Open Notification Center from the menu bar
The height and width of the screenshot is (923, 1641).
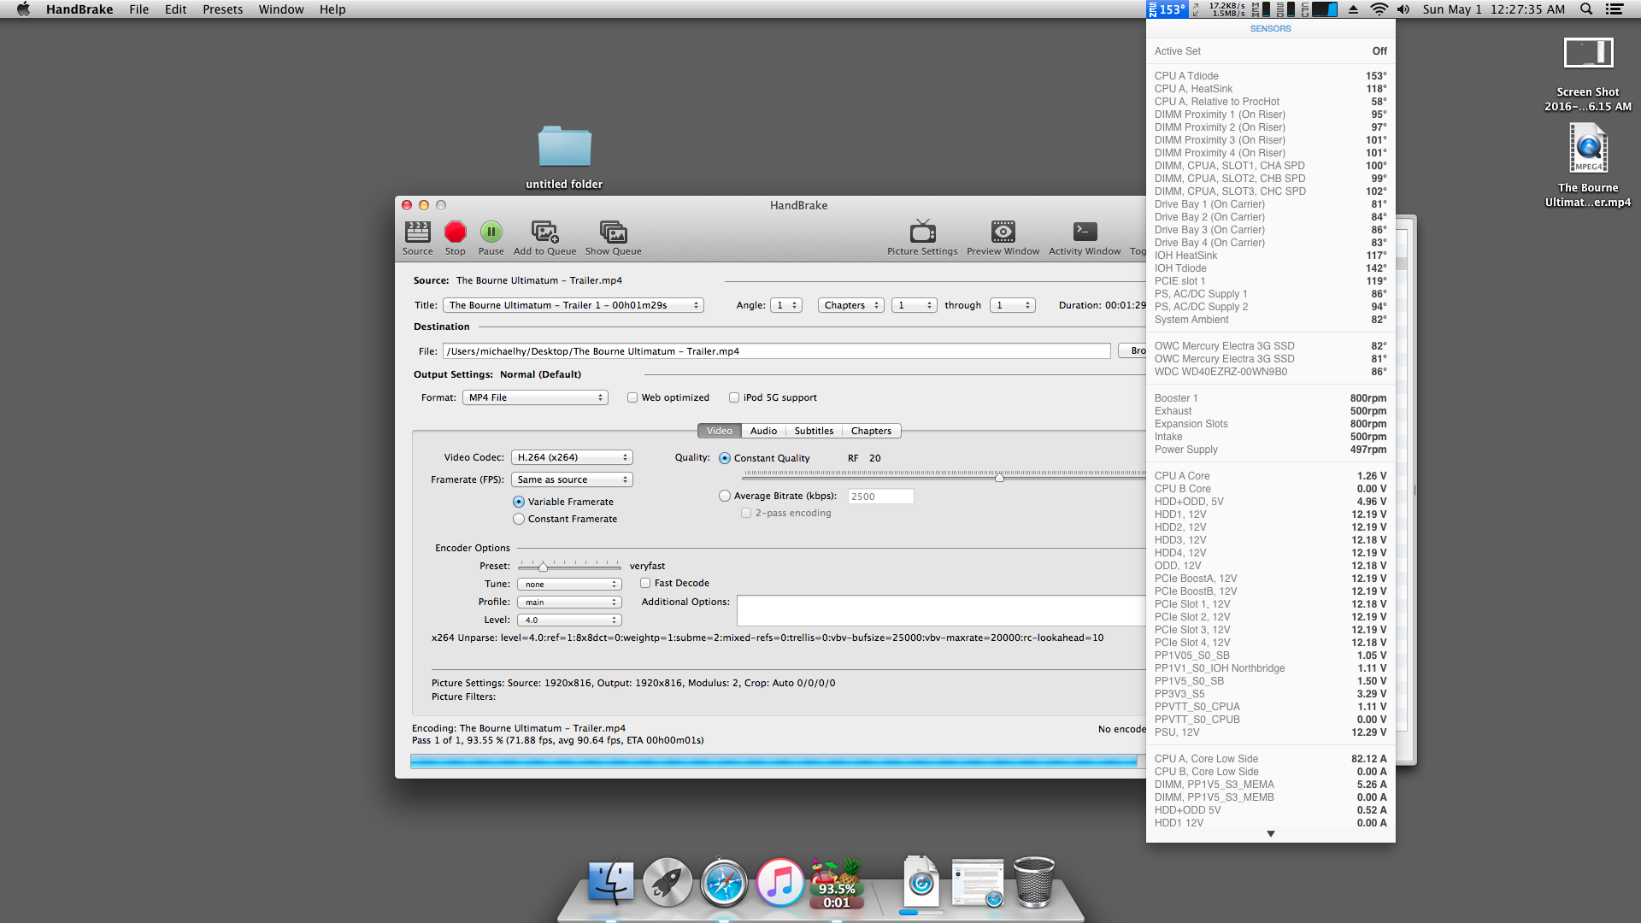[x=1615, y=9]
